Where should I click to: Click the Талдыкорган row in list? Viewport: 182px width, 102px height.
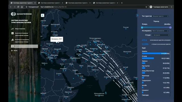pyautogui.click(x=156, y=82)
